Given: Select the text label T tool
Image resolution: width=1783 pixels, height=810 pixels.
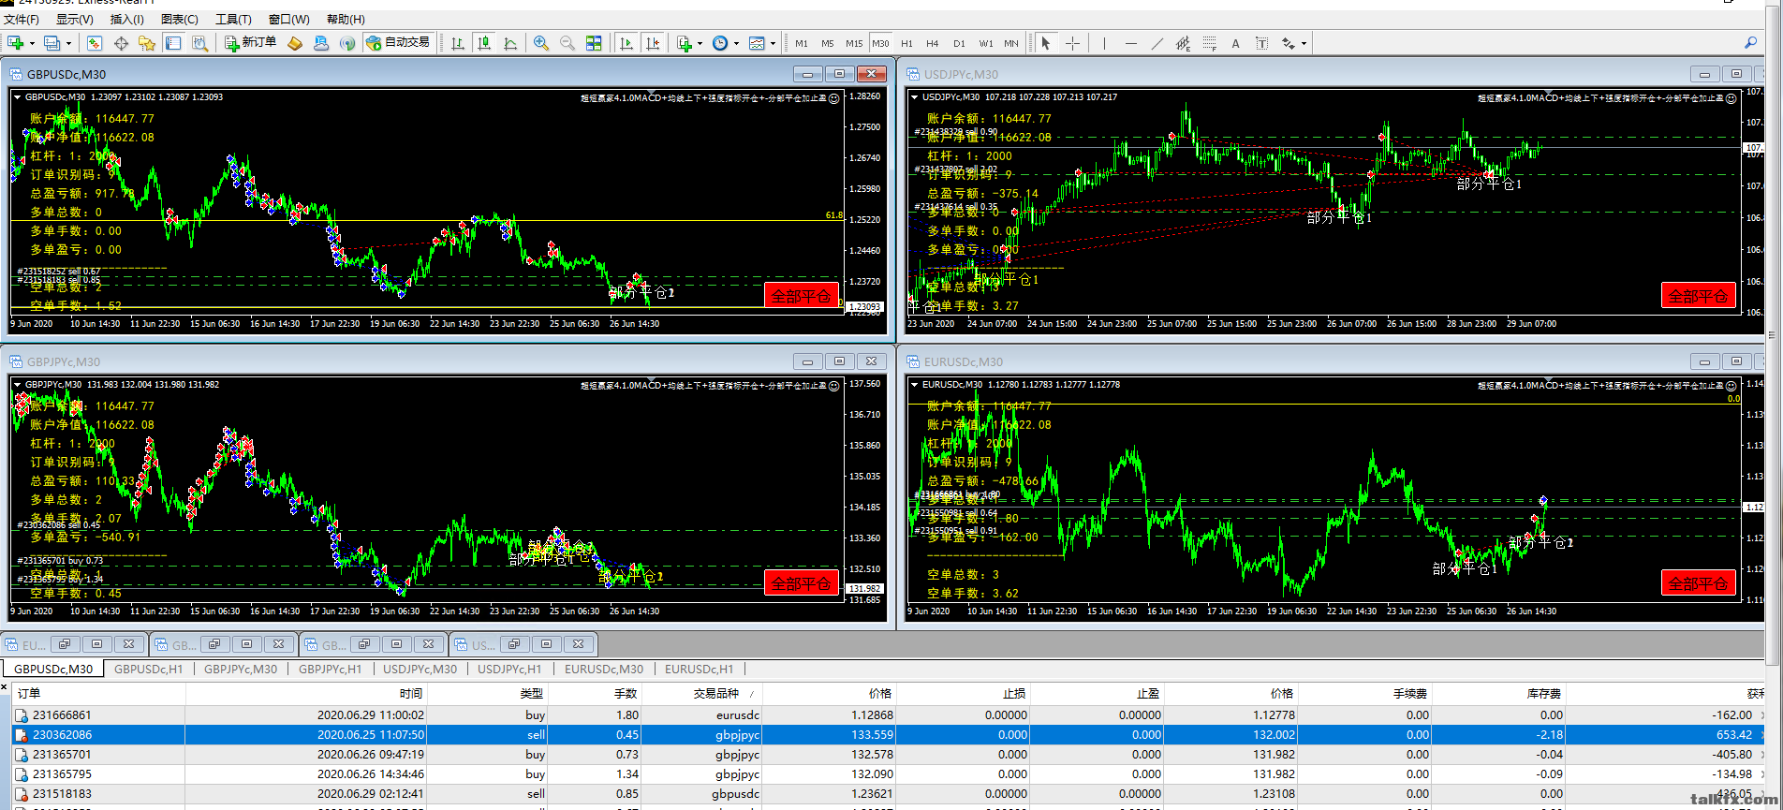Looking at the screenshot, I should click(1262, 43).
